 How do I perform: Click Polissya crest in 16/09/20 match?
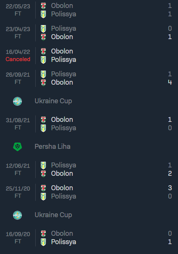pos(43,242)
